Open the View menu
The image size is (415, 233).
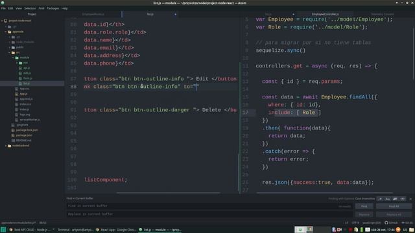coord(19,8)
